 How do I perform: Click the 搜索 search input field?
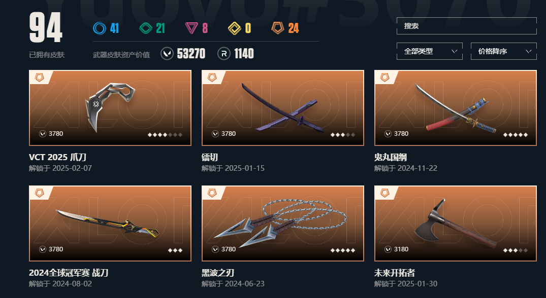point(467,26)
